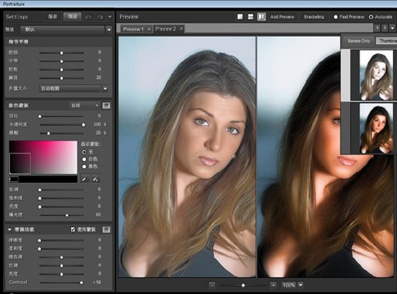The image size is (397, 294).
Task: Switch to the Preview 2 tab
Action: click(x=166, y=29)
